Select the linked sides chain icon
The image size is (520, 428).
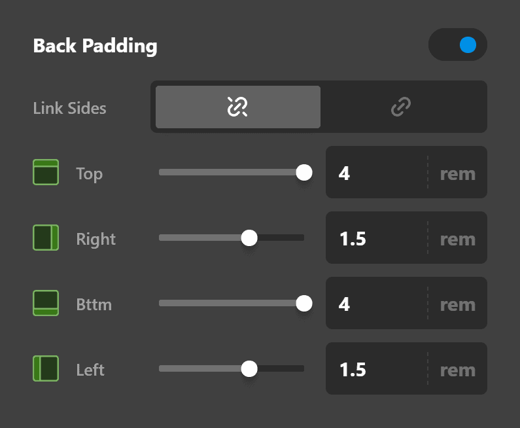click(x=400, y=107)
